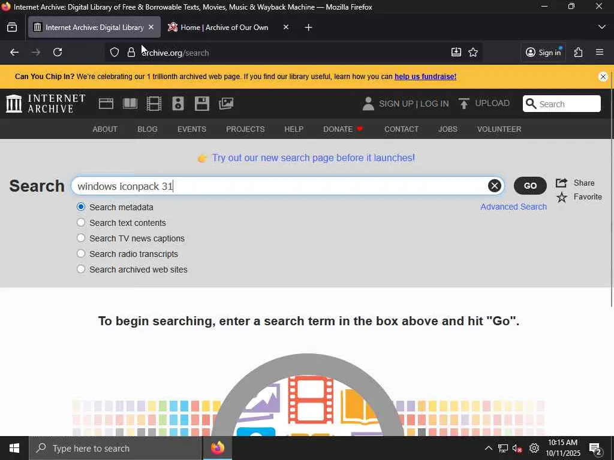Open the ABOUT menu item
Image resolution: width=614 pixels, height=460 pixels.
point(105,129)
